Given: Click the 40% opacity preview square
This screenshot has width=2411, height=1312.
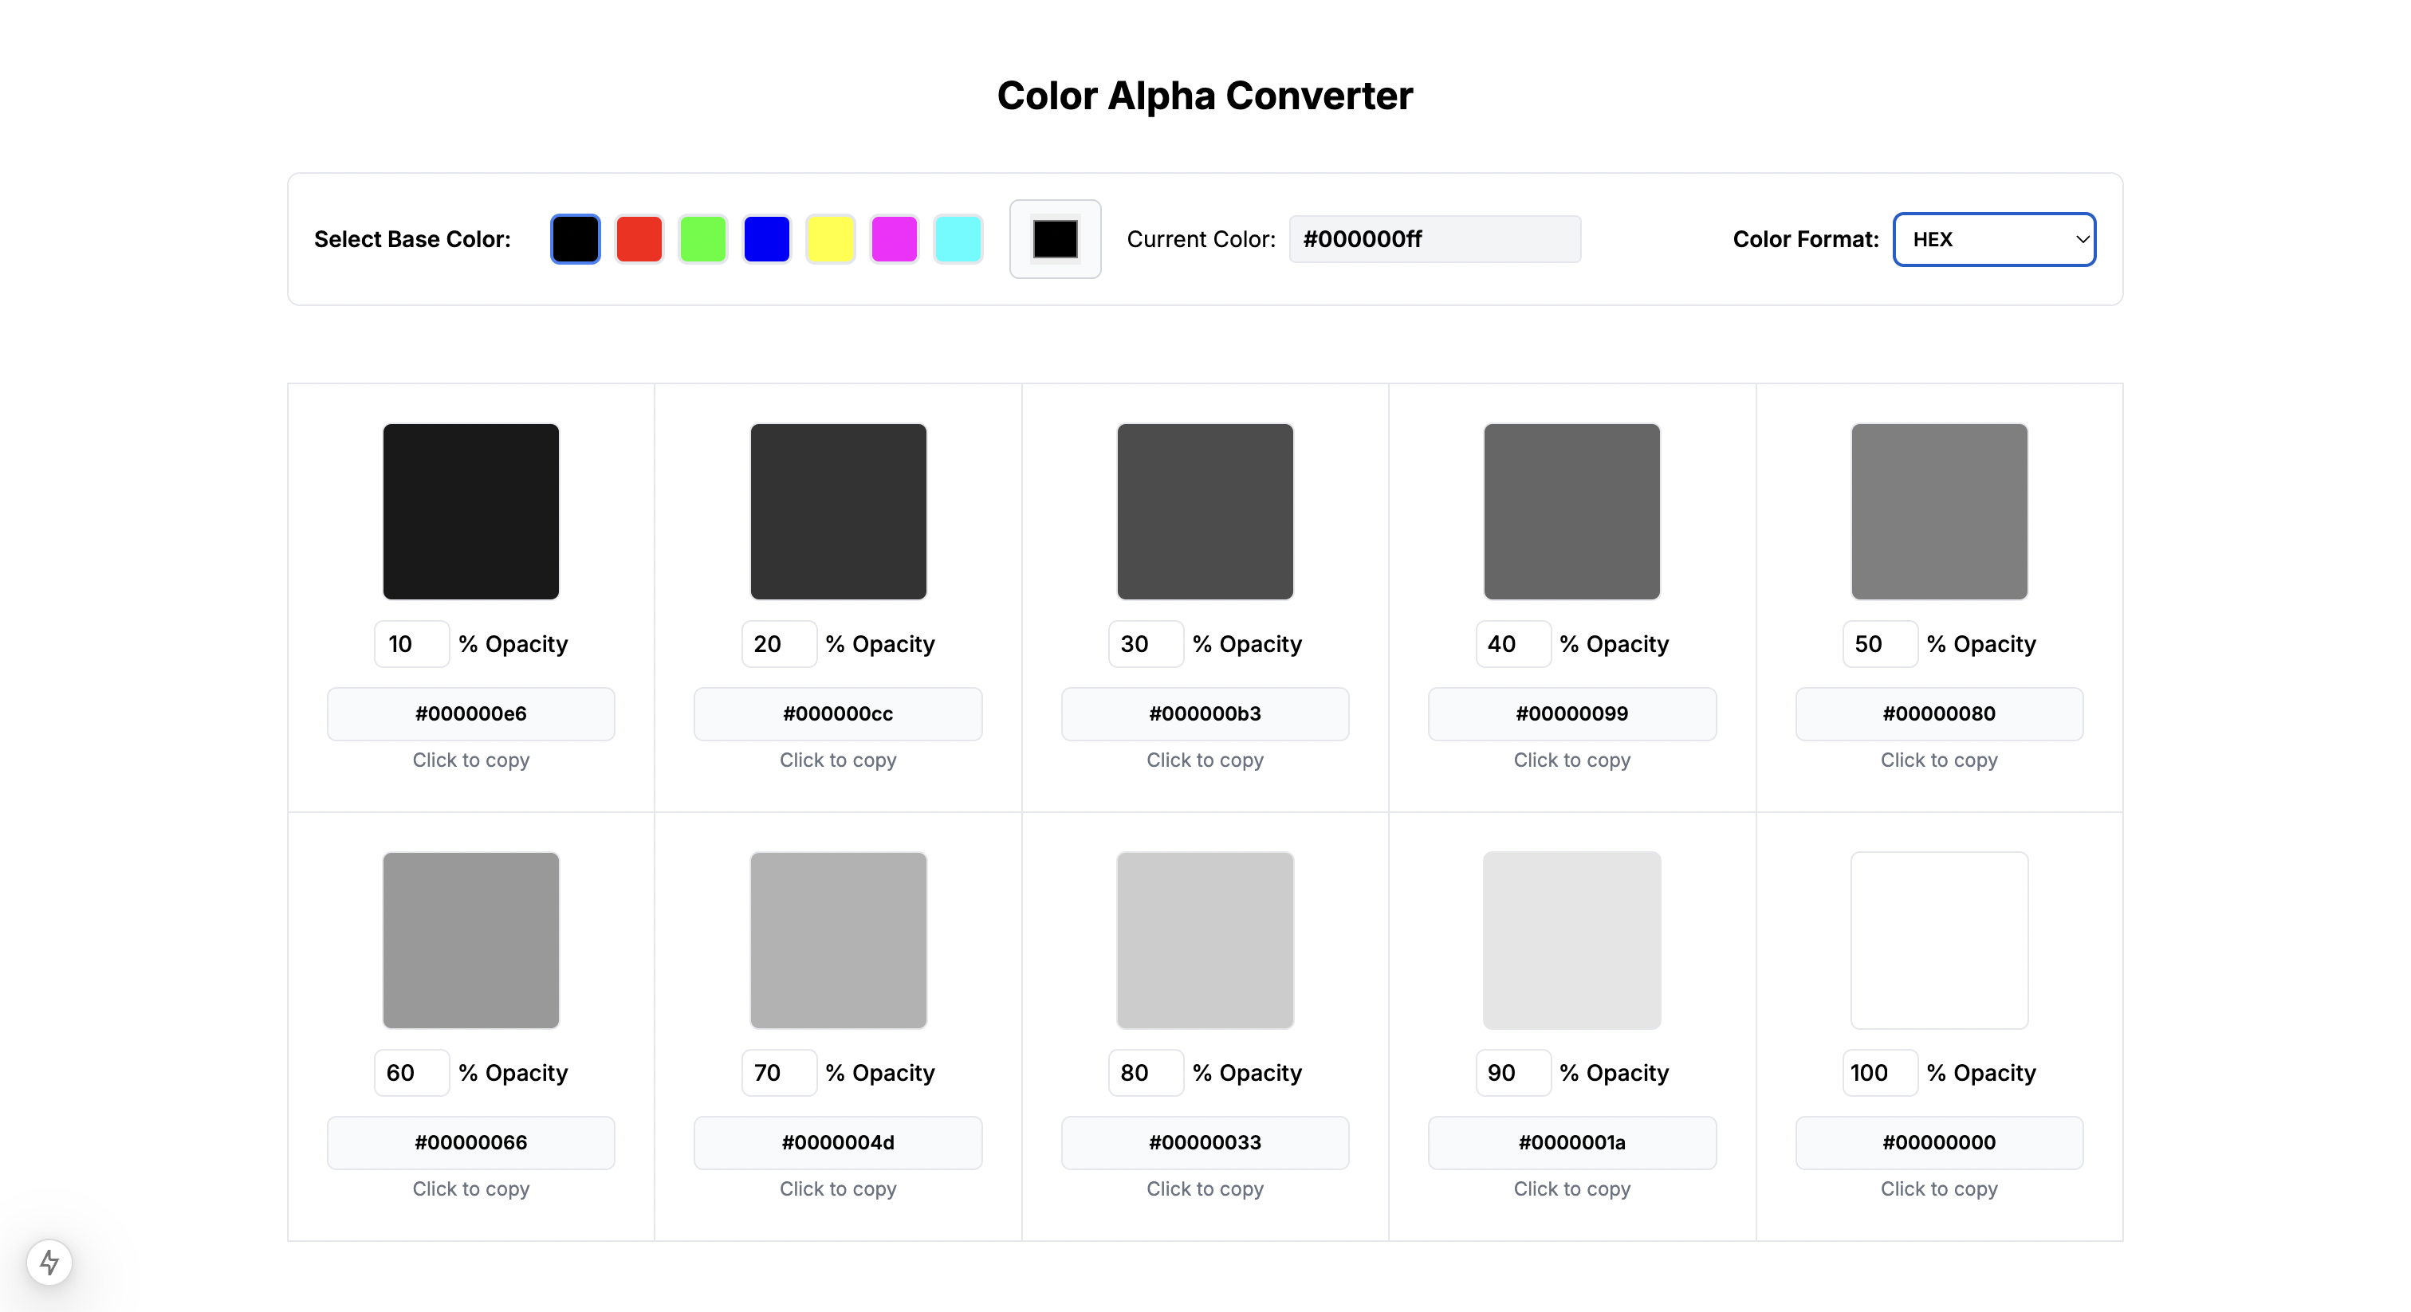Looking at the screenshot, I should pos(1572,512).
